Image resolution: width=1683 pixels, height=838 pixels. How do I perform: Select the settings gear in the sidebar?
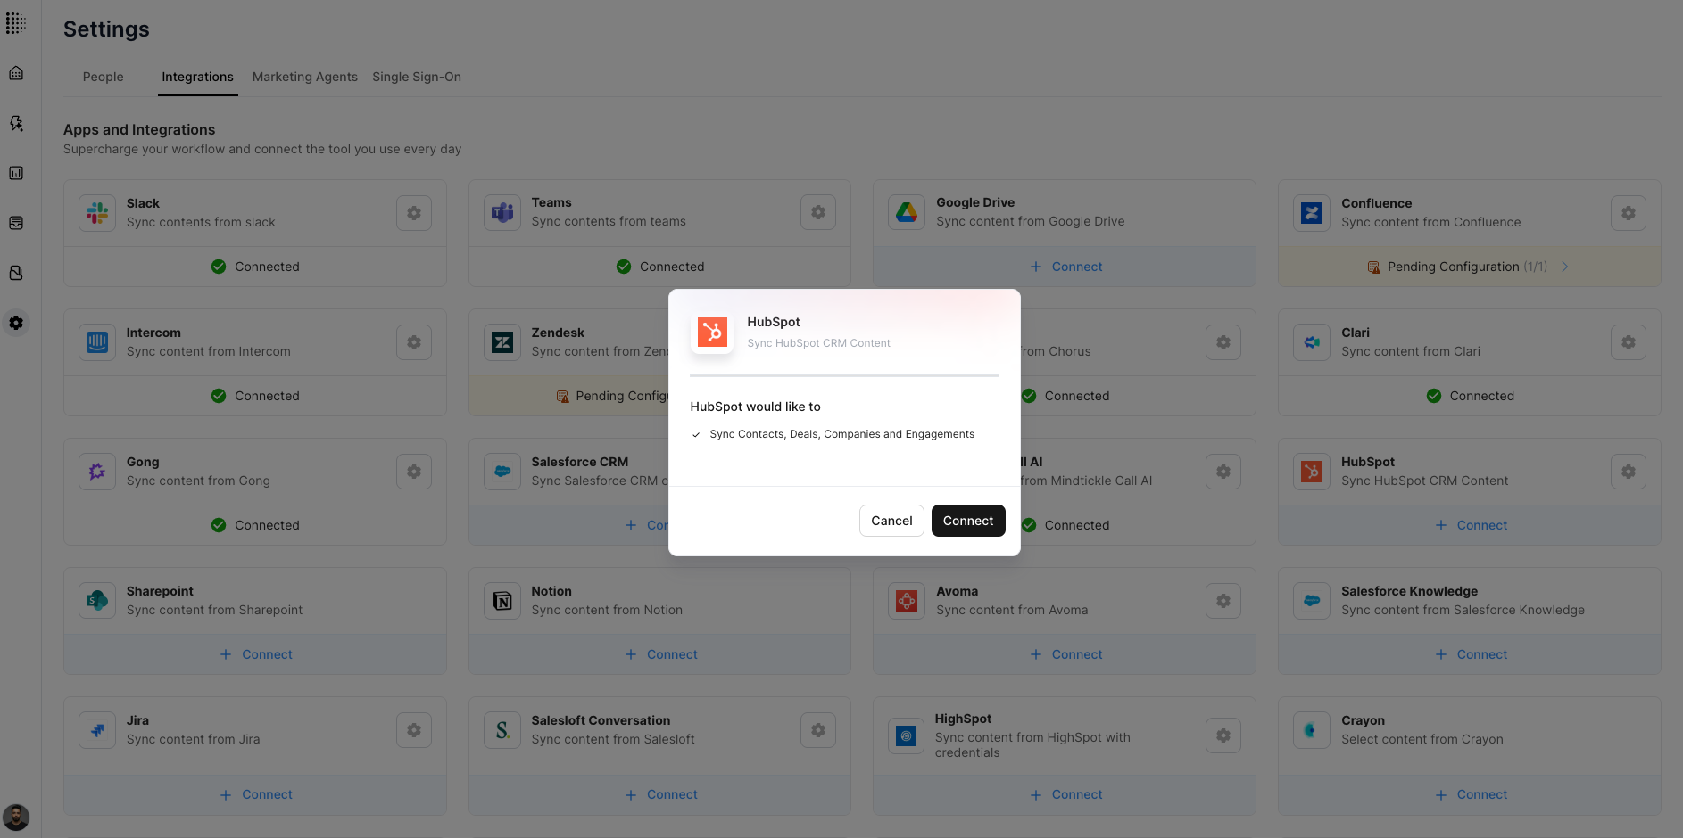[16, 323]
